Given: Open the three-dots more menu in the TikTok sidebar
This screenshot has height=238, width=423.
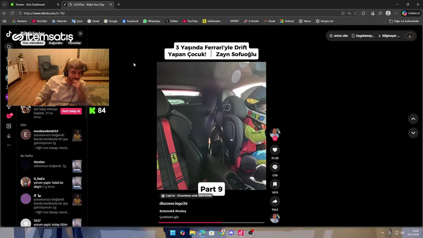Looking at the screenshot, I should coord(9,145).
